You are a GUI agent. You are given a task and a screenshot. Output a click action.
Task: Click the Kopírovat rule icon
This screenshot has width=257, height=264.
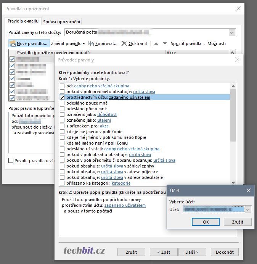91,43
